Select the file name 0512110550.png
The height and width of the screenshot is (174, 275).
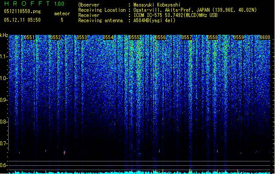coord(22,11)
